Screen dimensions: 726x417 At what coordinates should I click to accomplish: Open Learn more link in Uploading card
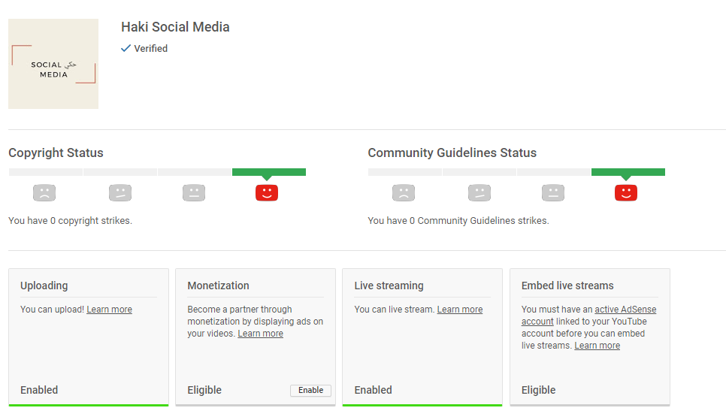click(109, 310)
